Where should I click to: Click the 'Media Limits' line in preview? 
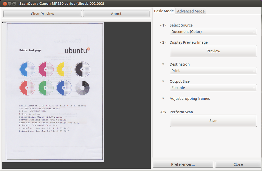coord(53,106)
